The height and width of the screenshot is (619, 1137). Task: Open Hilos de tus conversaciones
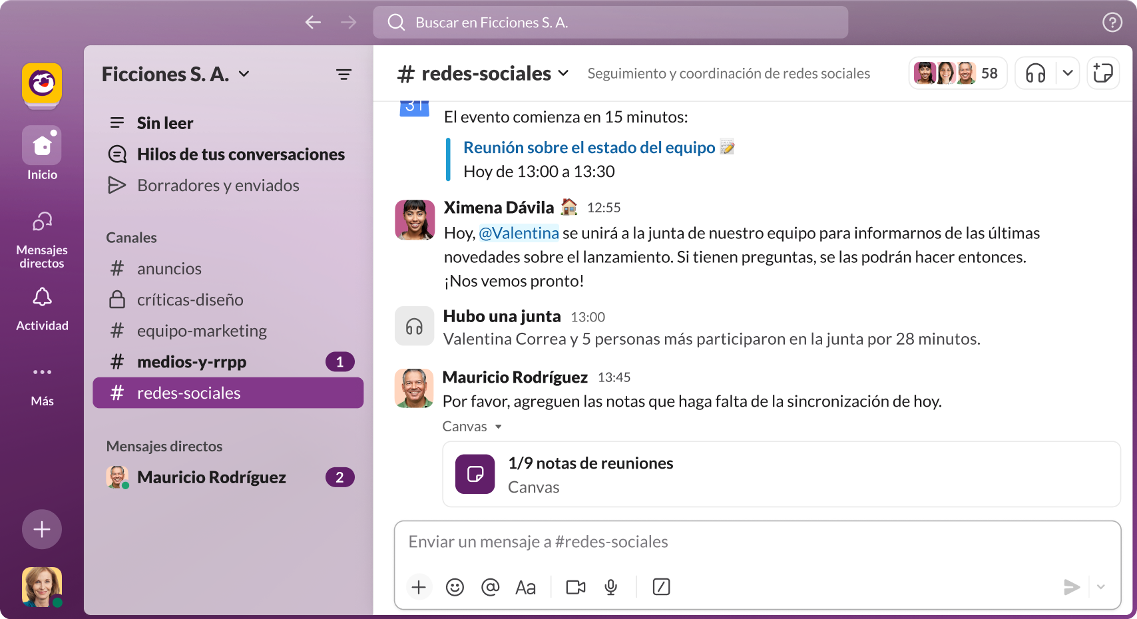coord(241,154)
